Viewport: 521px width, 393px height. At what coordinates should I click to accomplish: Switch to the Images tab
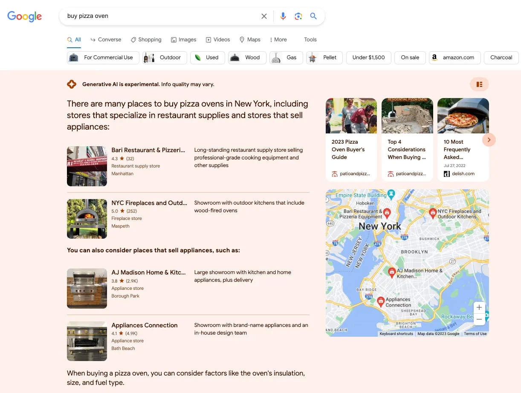184,40
